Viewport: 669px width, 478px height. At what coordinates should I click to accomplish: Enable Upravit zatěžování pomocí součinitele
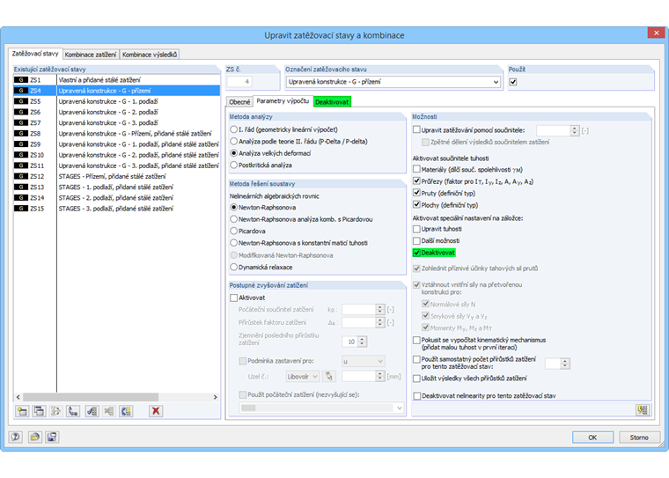(417, 129)
